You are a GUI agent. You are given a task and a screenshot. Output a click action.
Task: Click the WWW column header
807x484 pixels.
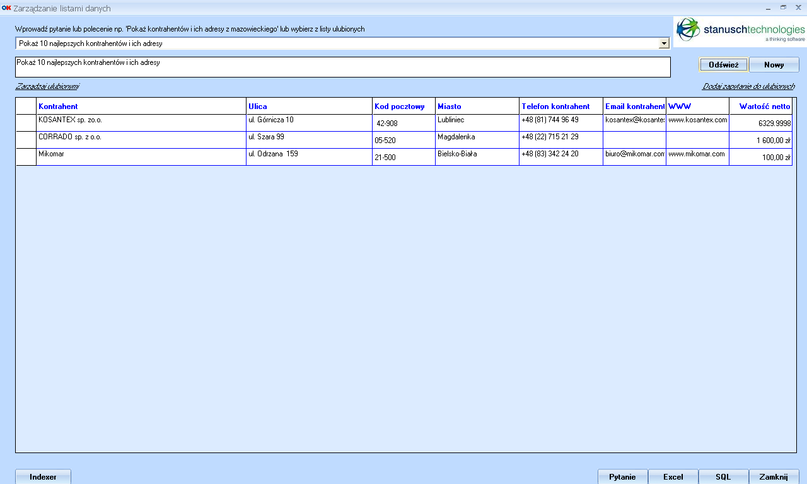[x=698, y=106]
